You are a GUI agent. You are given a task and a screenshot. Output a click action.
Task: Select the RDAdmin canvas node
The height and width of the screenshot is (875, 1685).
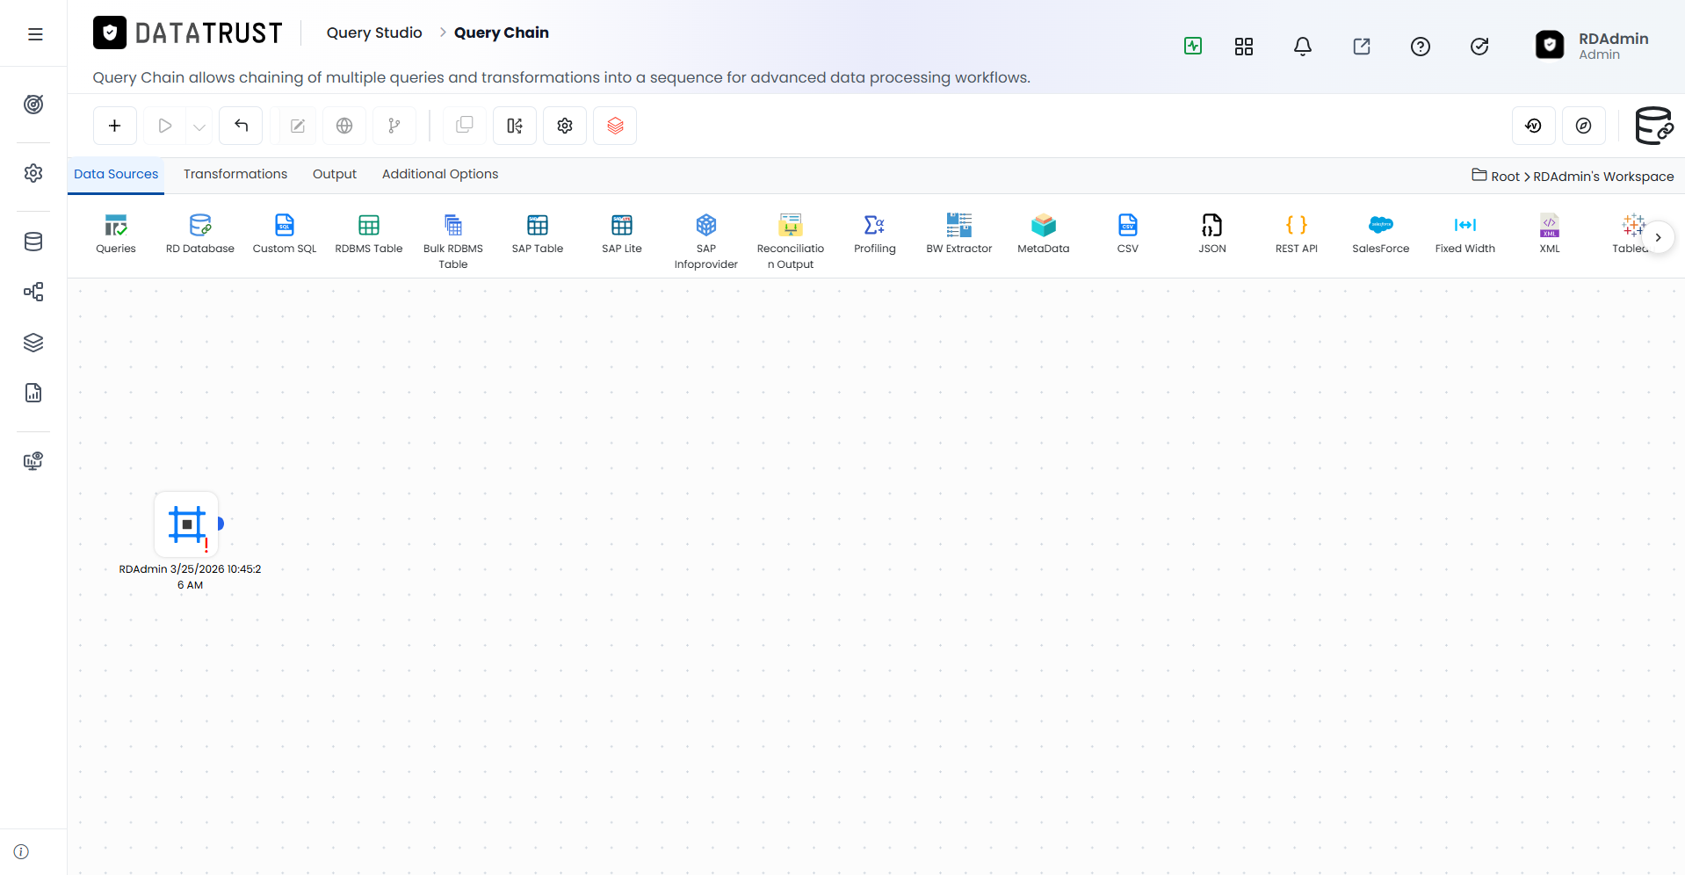click(x=186, y=524)
